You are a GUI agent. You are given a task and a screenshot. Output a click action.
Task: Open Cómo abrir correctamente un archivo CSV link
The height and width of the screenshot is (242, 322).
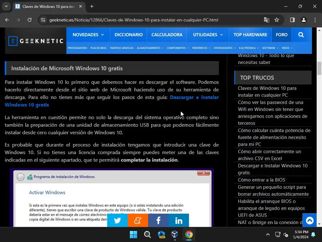click(269, 155)
